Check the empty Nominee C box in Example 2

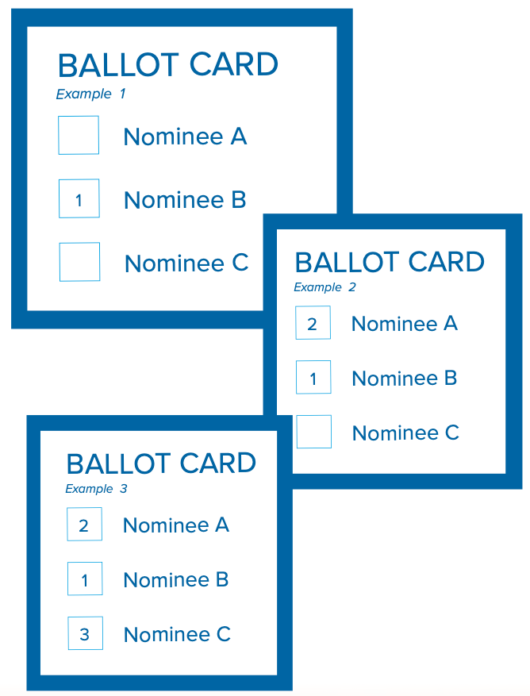coord(314,432)
